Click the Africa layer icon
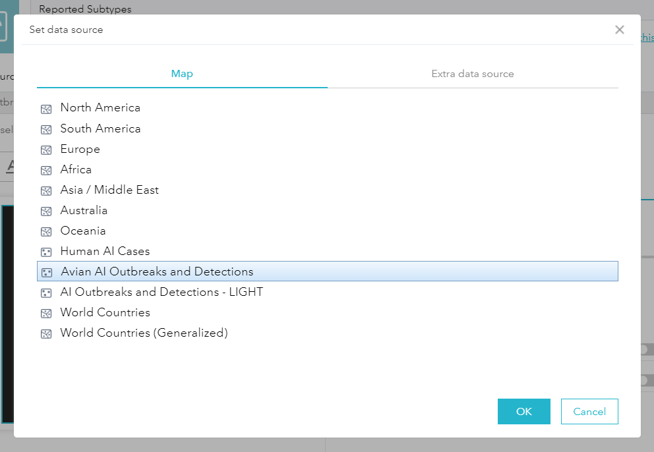The width and height of the screenshot is (654, 452). [x=46, y=171]
